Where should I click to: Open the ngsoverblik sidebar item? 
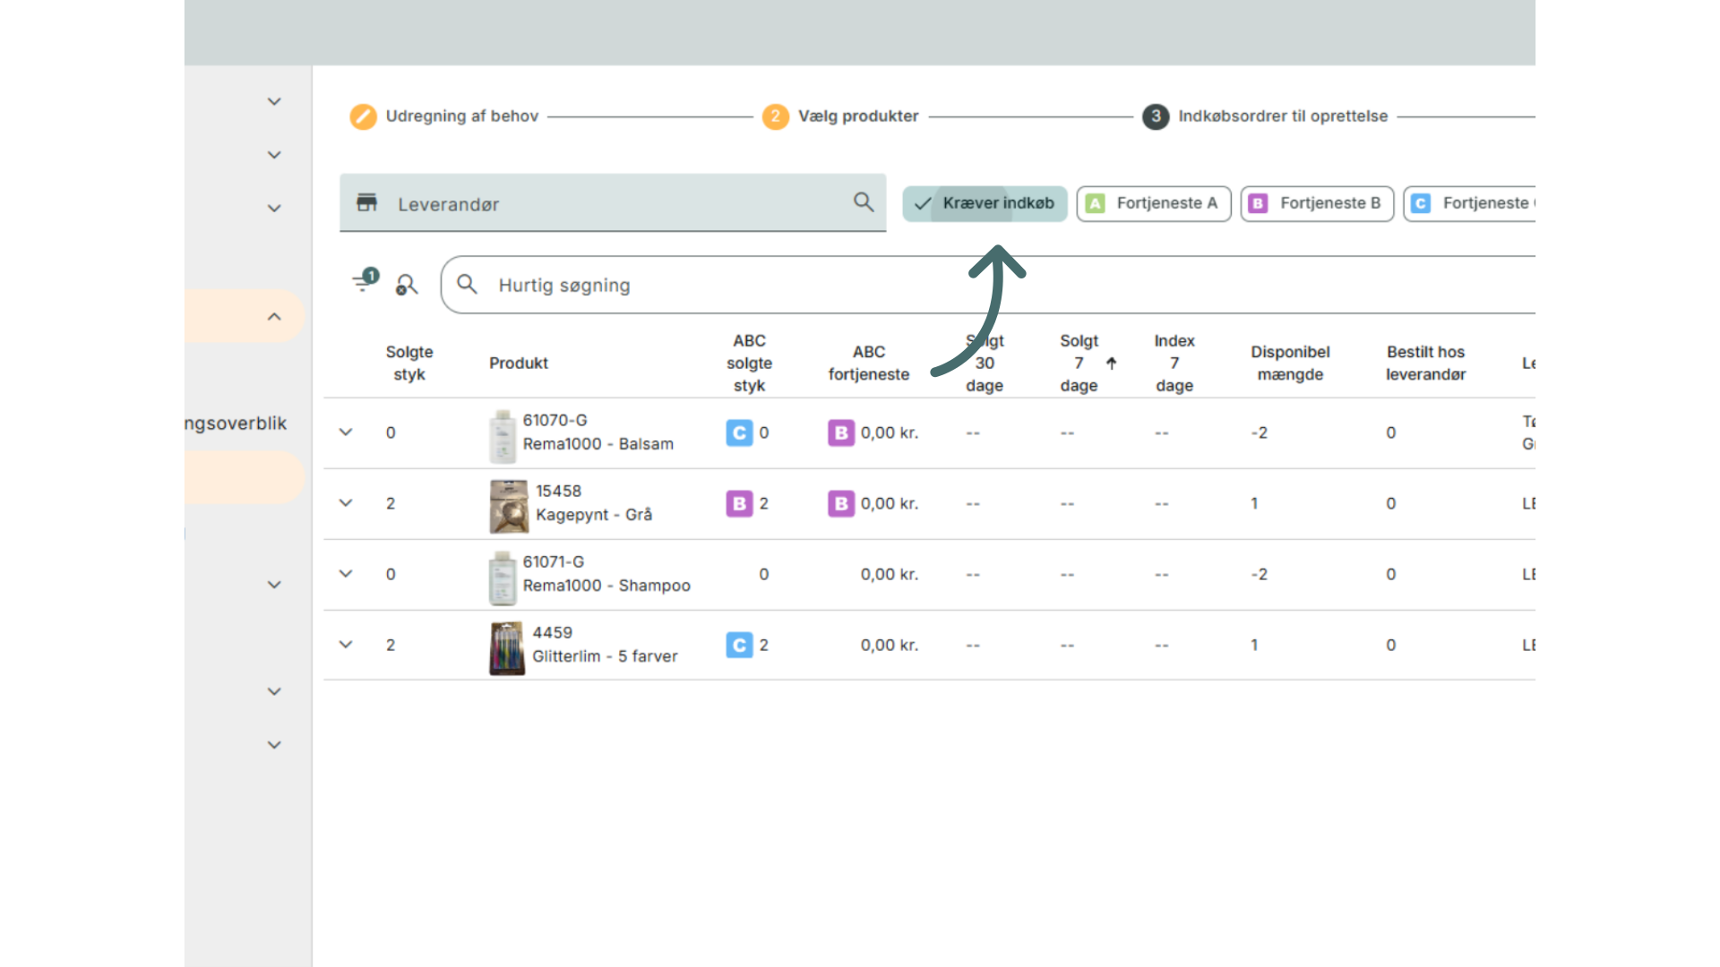coord(236,424)
